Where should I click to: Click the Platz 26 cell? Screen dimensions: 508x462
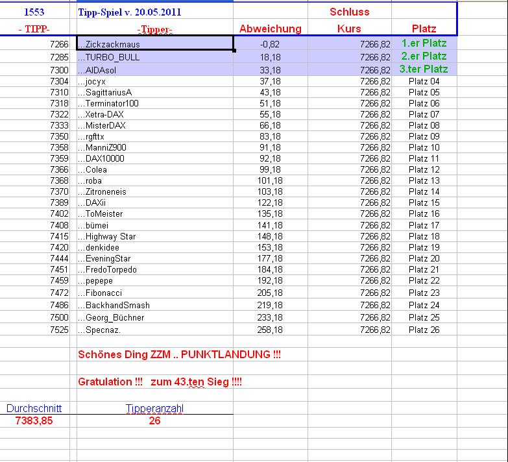click(x=424, y=330)
